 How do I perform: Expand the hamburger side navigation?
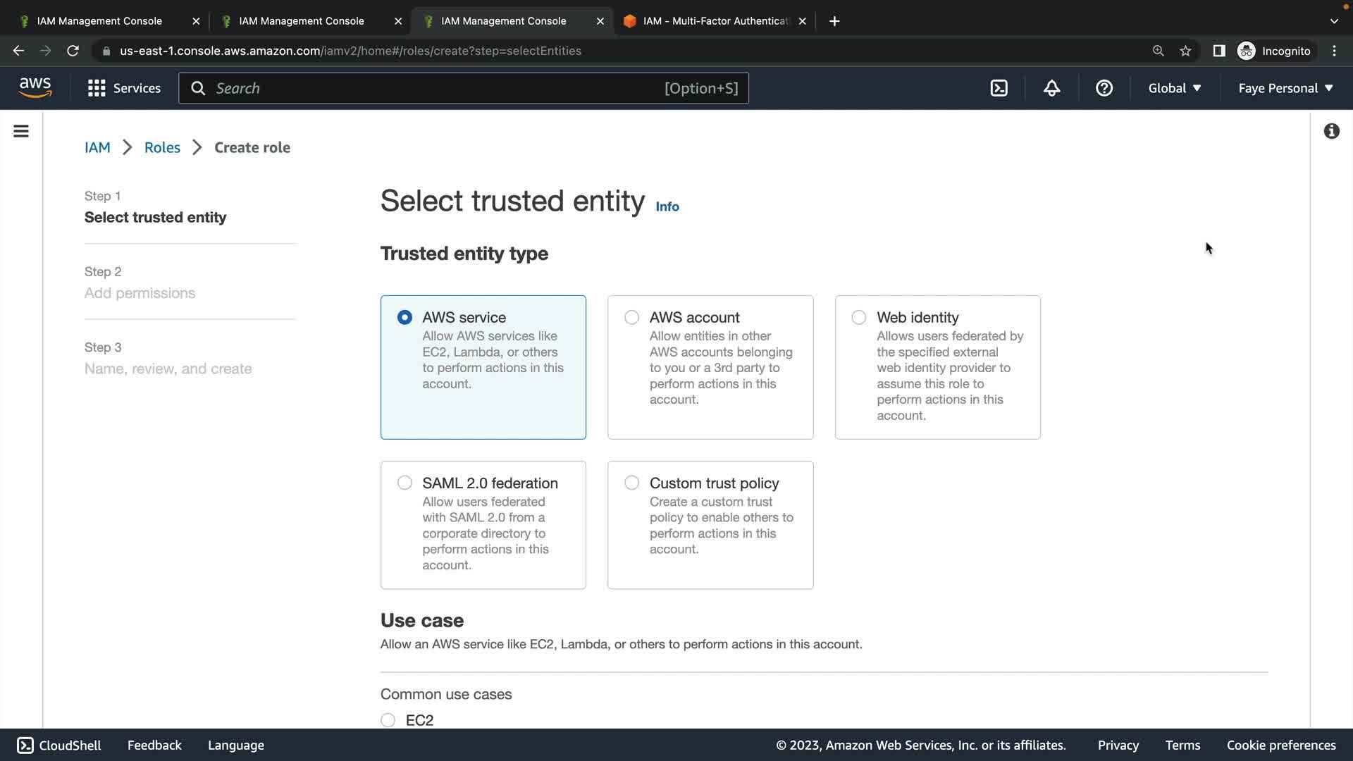pyautogui.click(x=21, y=131)
